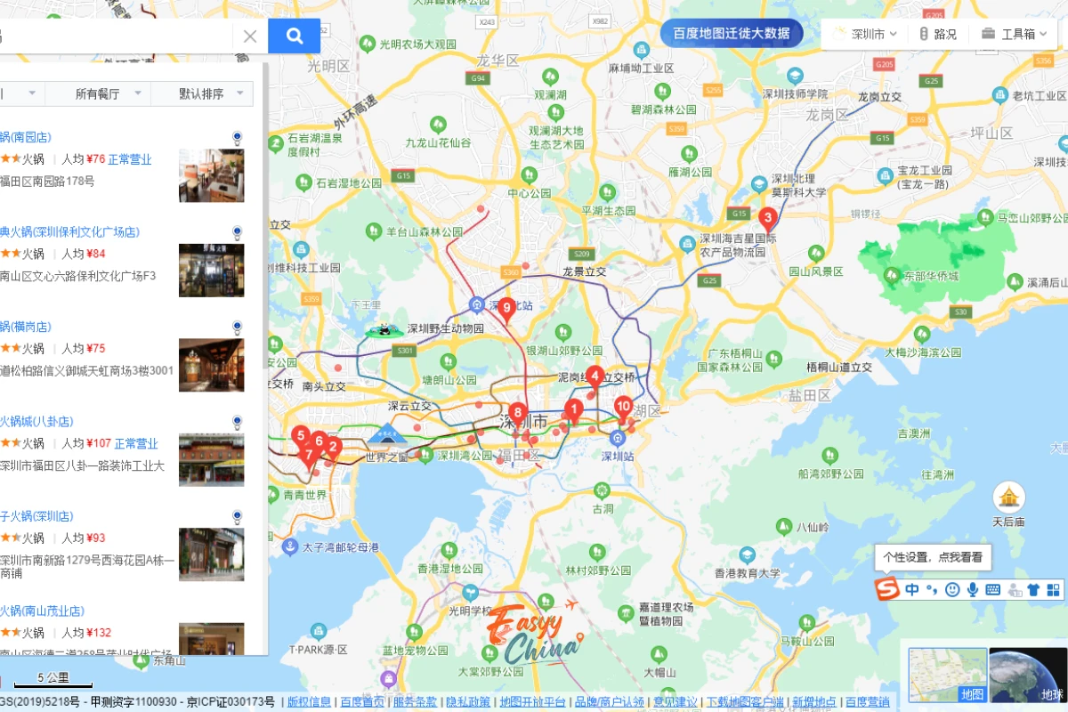This screenshot has width=1068, height=712.
Task: Open the 八卦店 hotpot city result
Action: [x=36, y=421]
